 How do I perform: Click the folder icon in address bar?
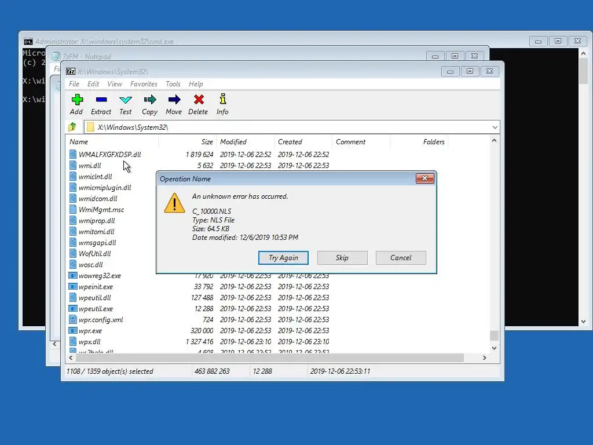90,127
